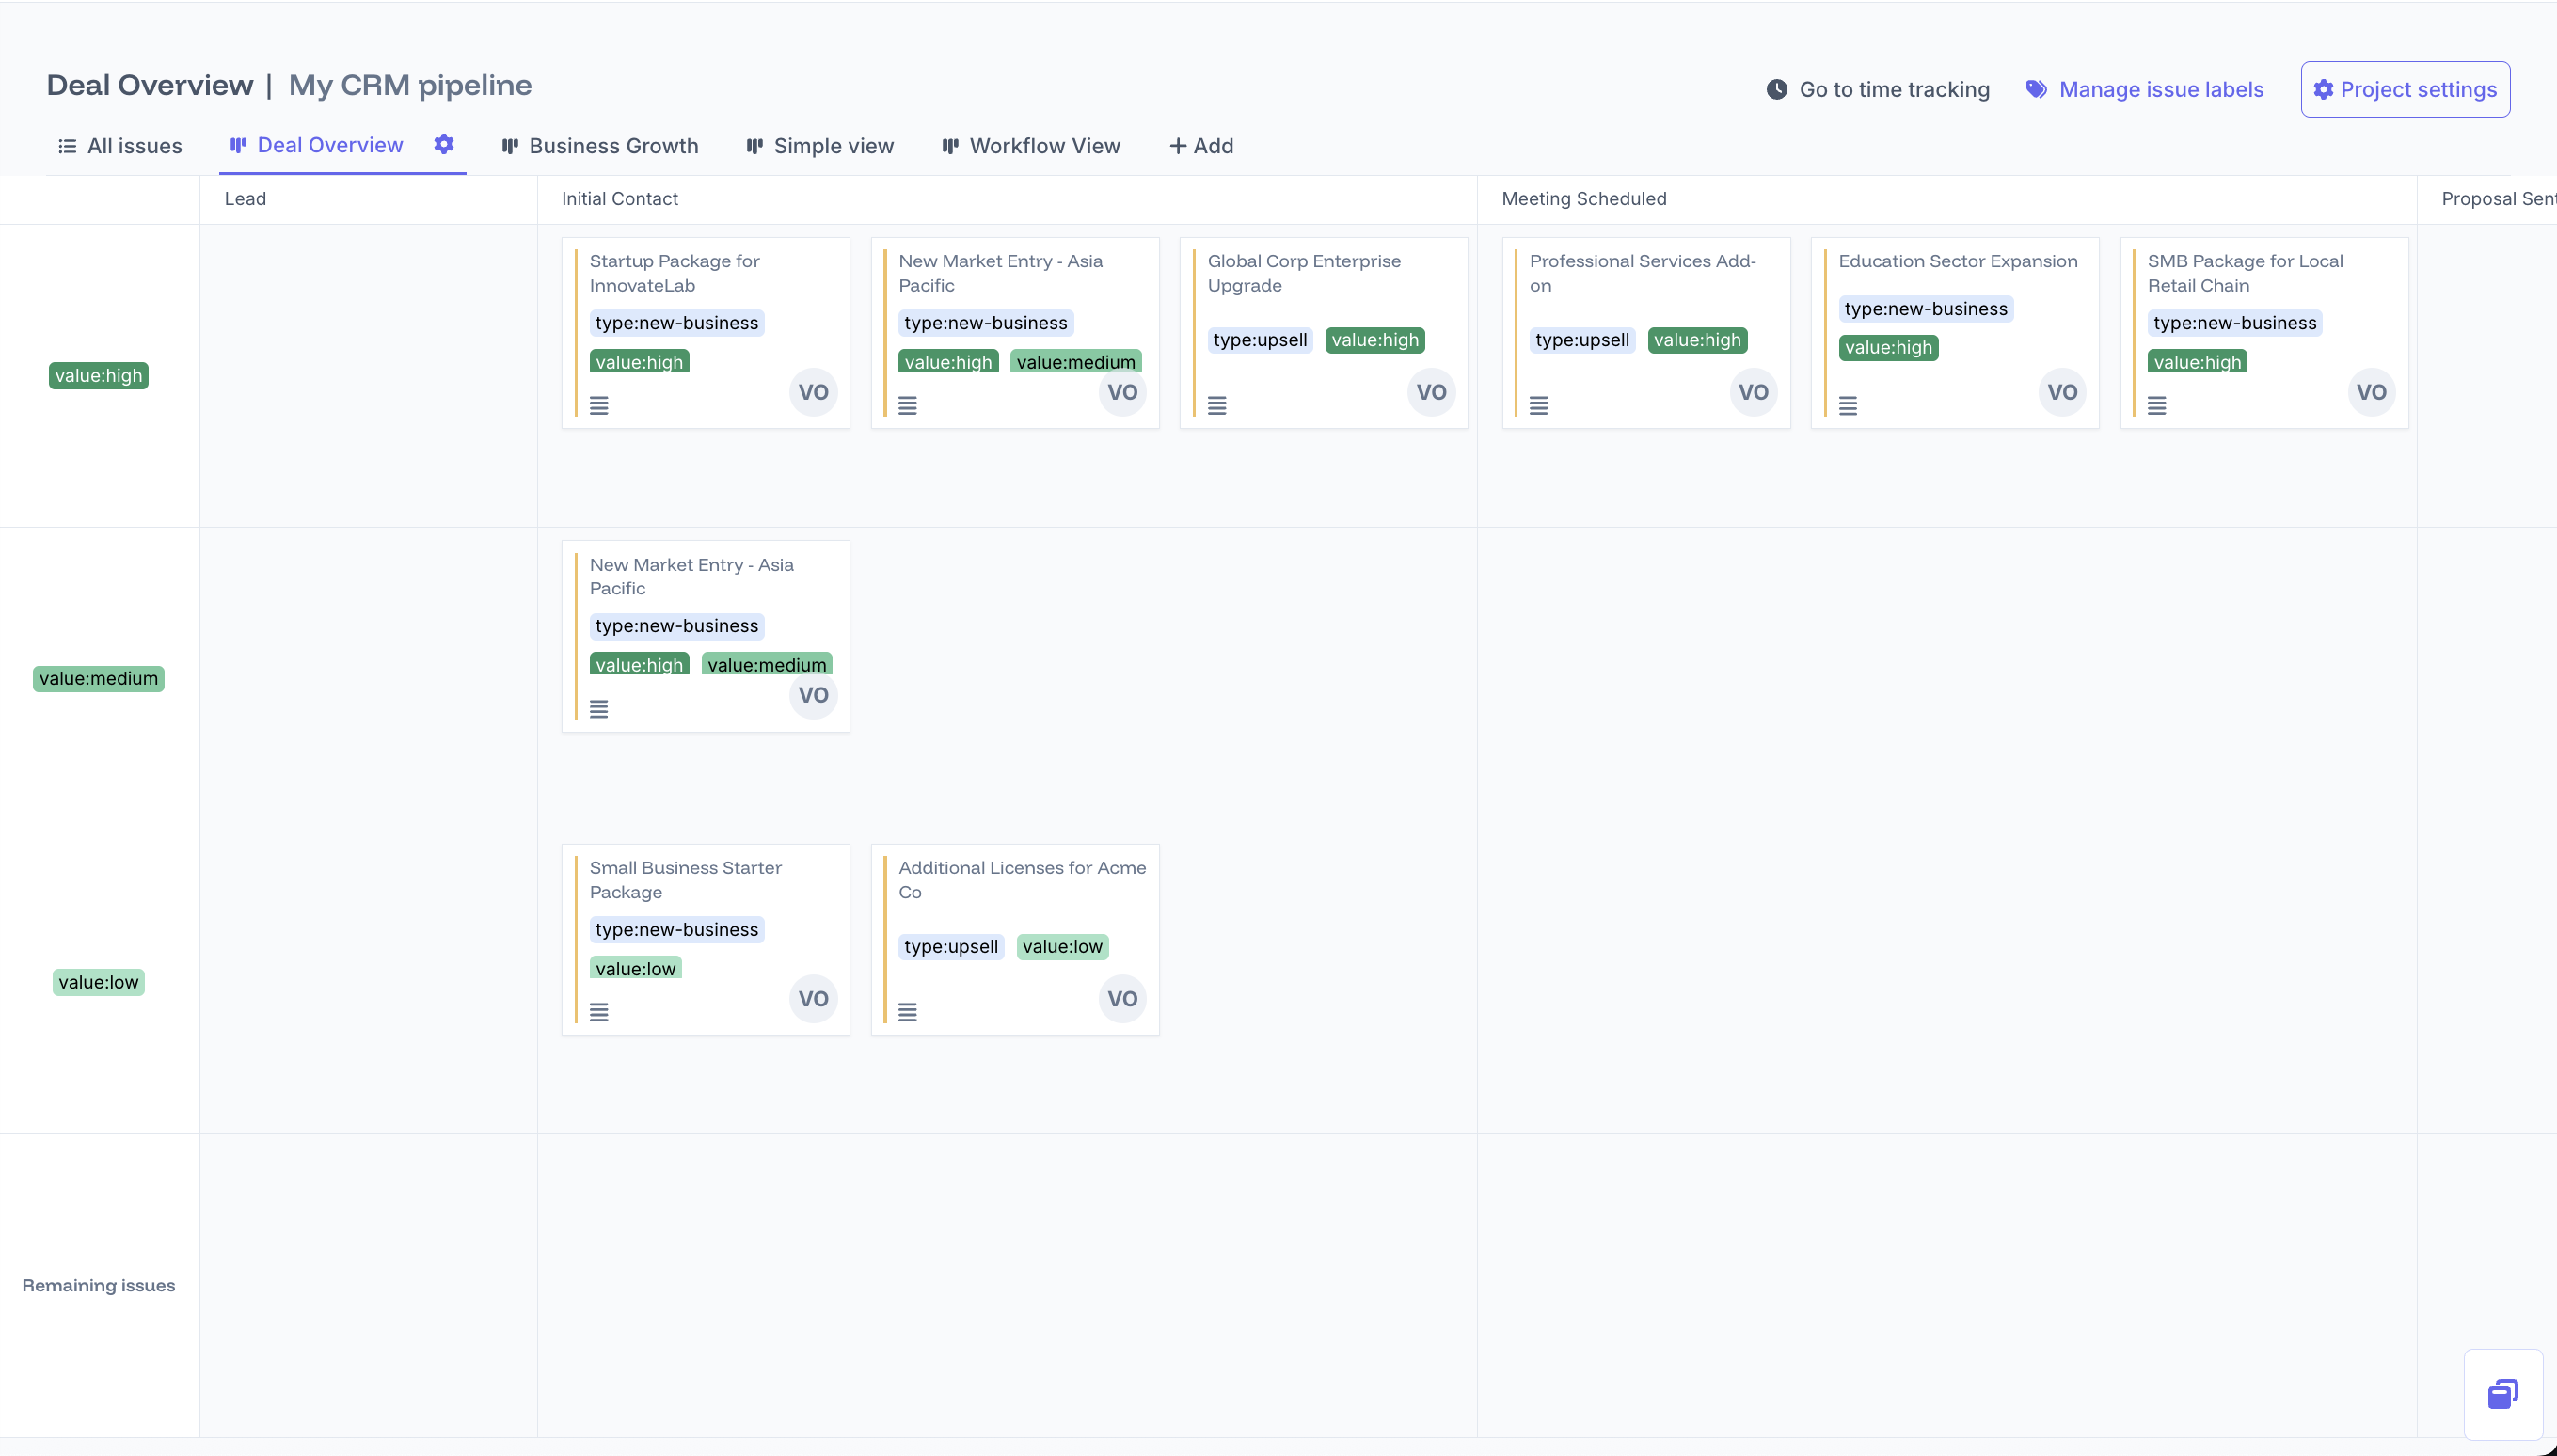Expand the value:medium swimlane label
This screenshot has width=2557, height=1456.
click(x=97, y=678)
